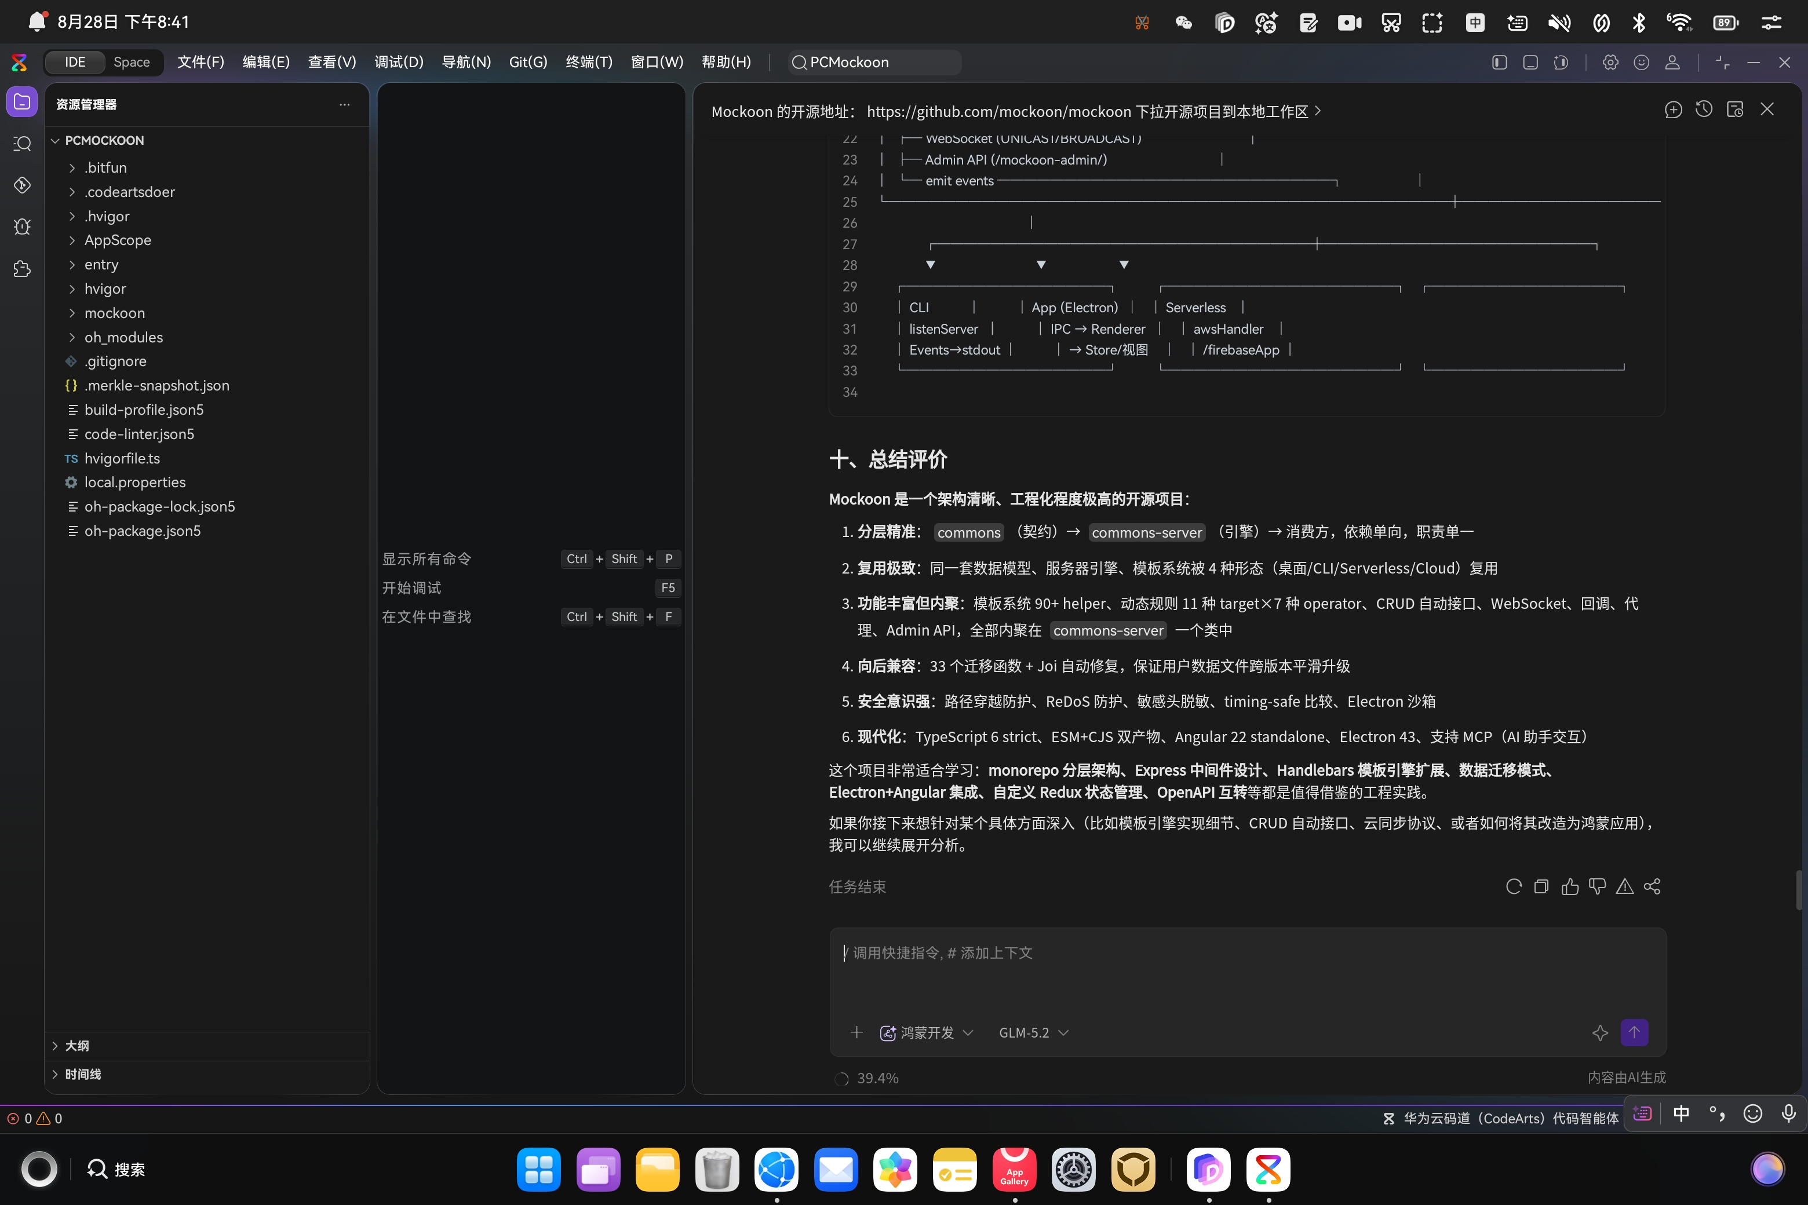Like the AI response with thumbs up
The image size is (1808, 1205).
click(x=1570, y=887)
